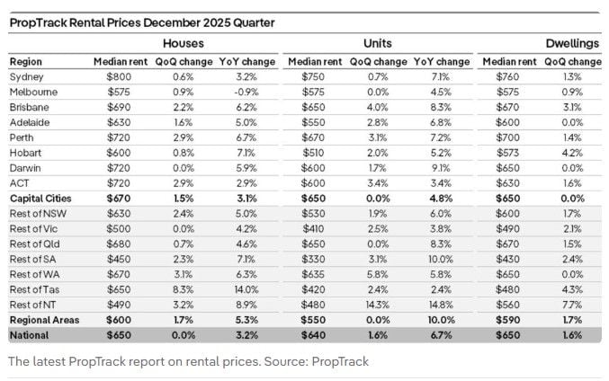Select the 'Houses' column group header
Image resolution: width=609 pixels, height=381 pixels.
tap(184, 43)
